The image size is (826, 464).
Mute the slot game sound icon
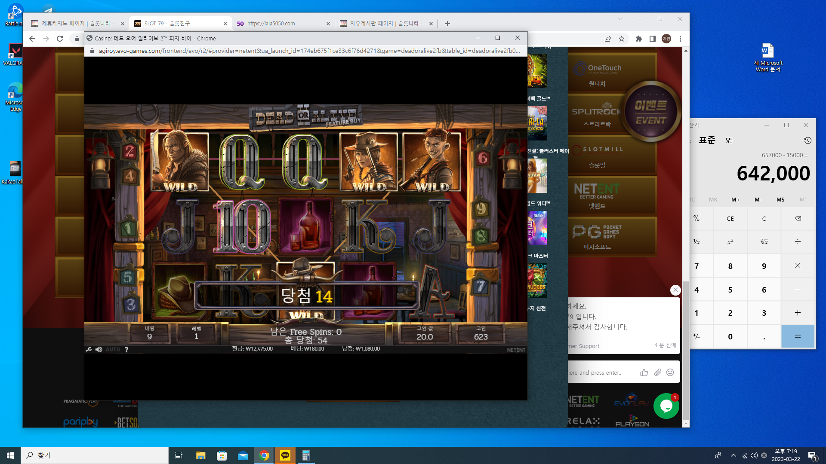pos(99,349)
